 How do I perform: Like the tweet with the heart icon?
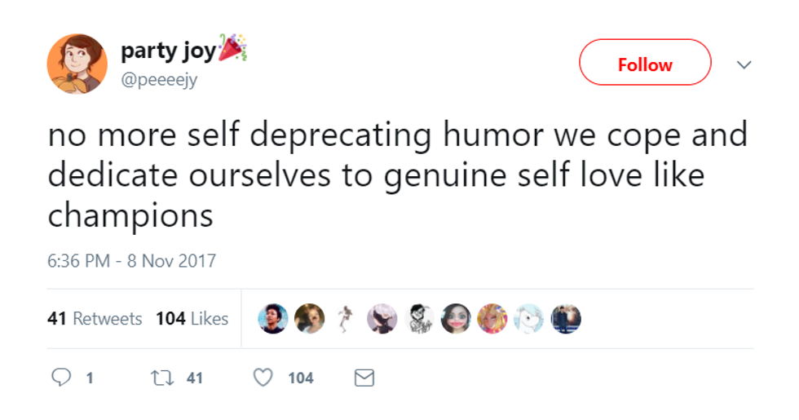click(x=262, y=378)
